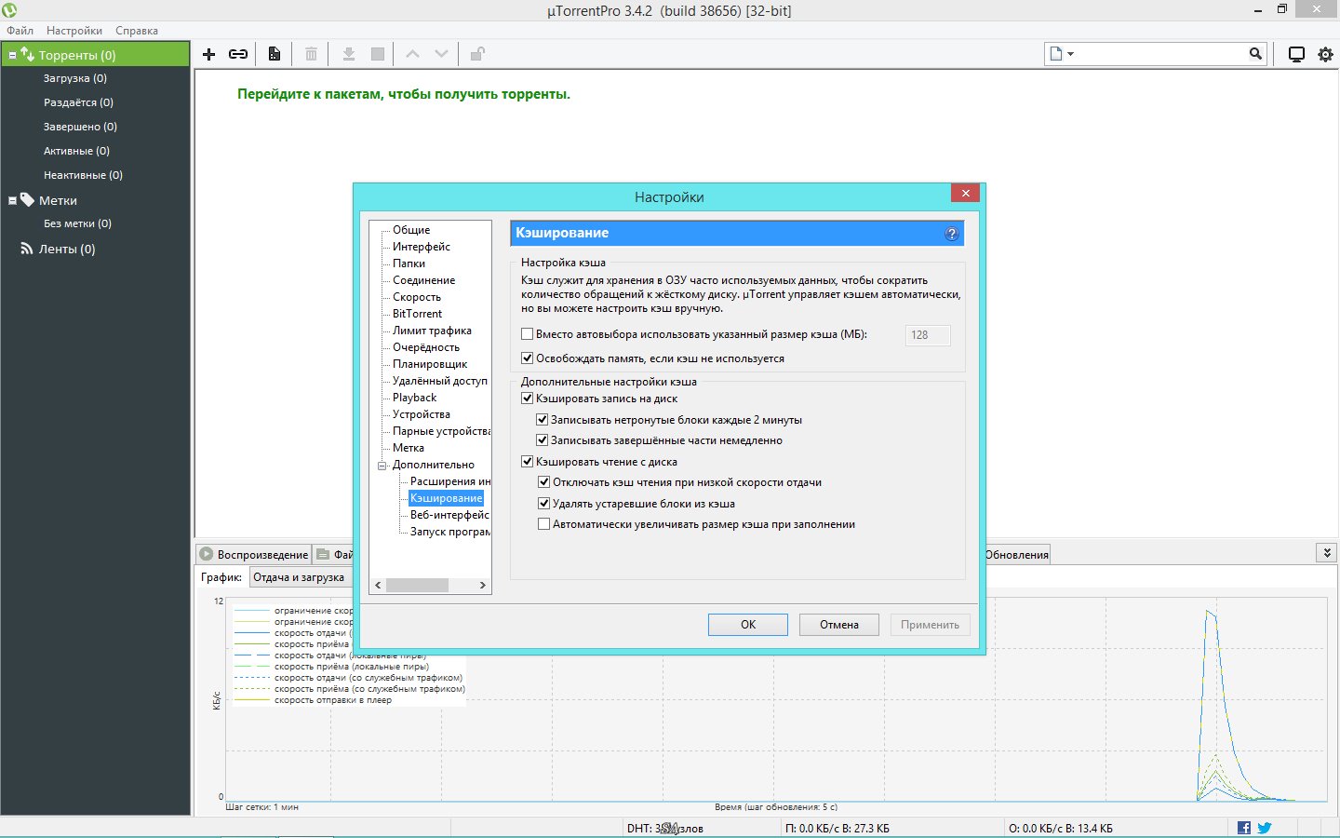Select Планировщик in settings tree
This screenshot has width=1340, height=838.
430,364
